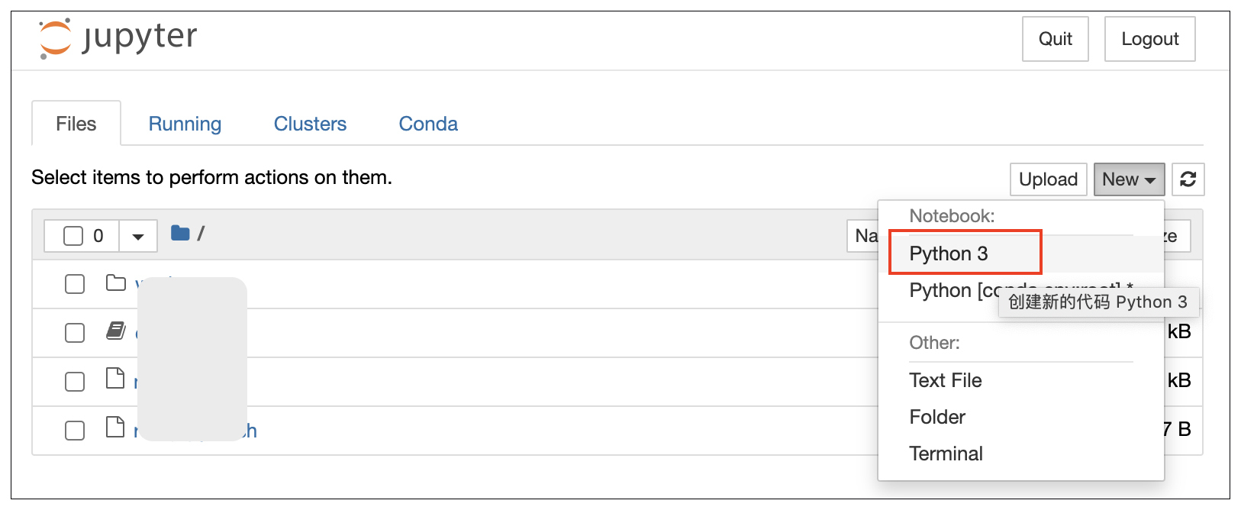1241x510 pixels.
Task: Check the last file row checkbox
Action: point(75,431)
